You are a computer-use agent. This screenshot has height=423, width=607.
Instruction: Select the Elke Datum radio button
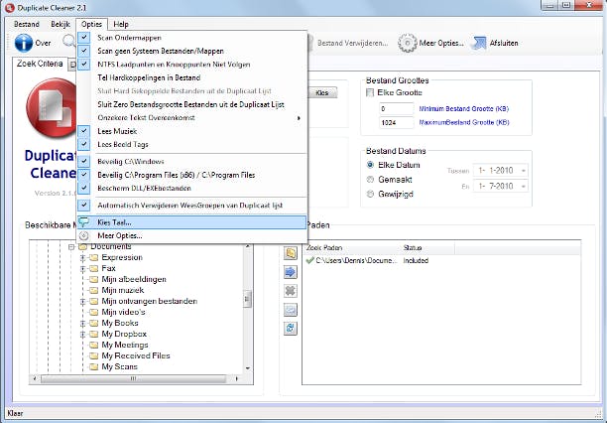click(370, 165)
